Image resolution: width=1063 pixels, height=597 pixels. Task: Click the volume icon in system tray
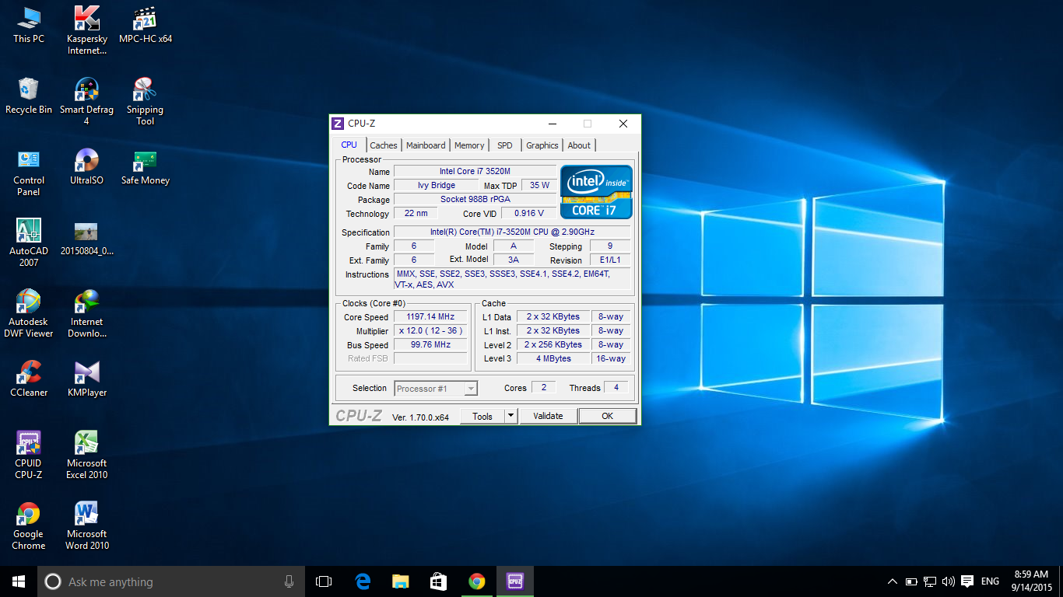click(948, 581)
